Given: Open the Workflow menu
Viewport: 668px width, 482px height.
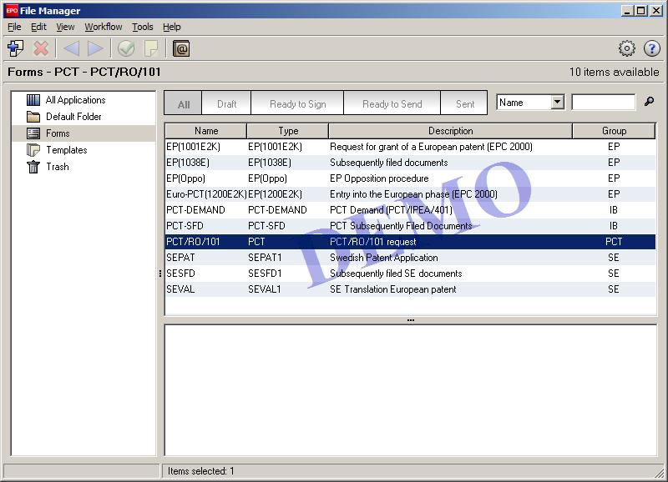Looking at the screenshot, I should pyautogui.click(x=103, y=27).
